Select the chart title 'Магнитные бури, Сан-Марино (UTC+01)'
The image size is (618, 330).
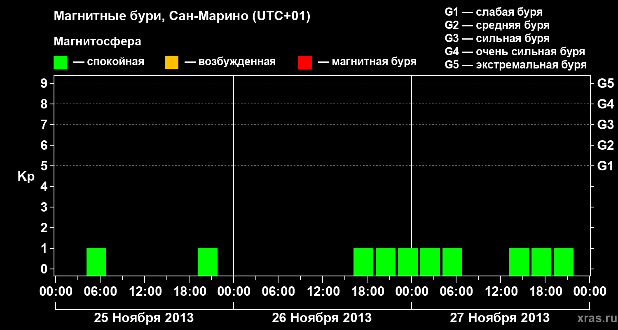click(182, 16)
